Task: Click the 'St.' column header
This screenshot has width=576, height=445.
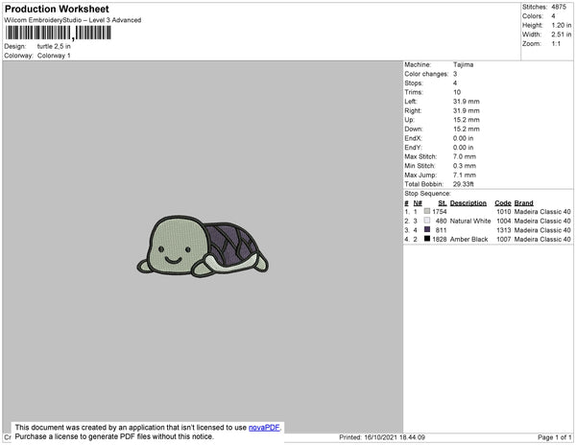Action: point(443,203)
